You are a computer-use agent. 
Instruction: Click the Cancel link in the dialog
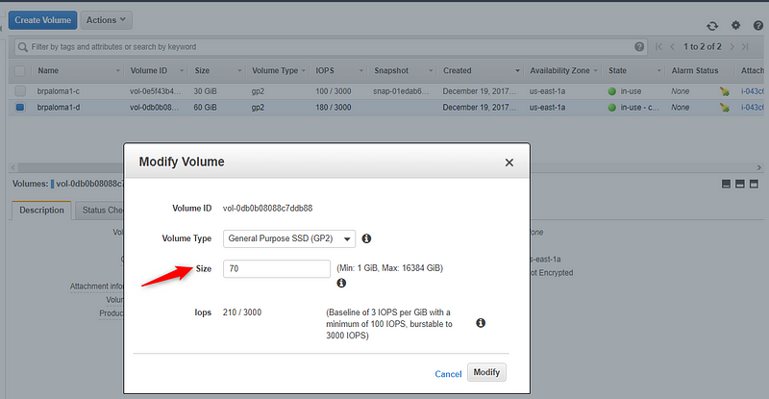coord(448,374)
